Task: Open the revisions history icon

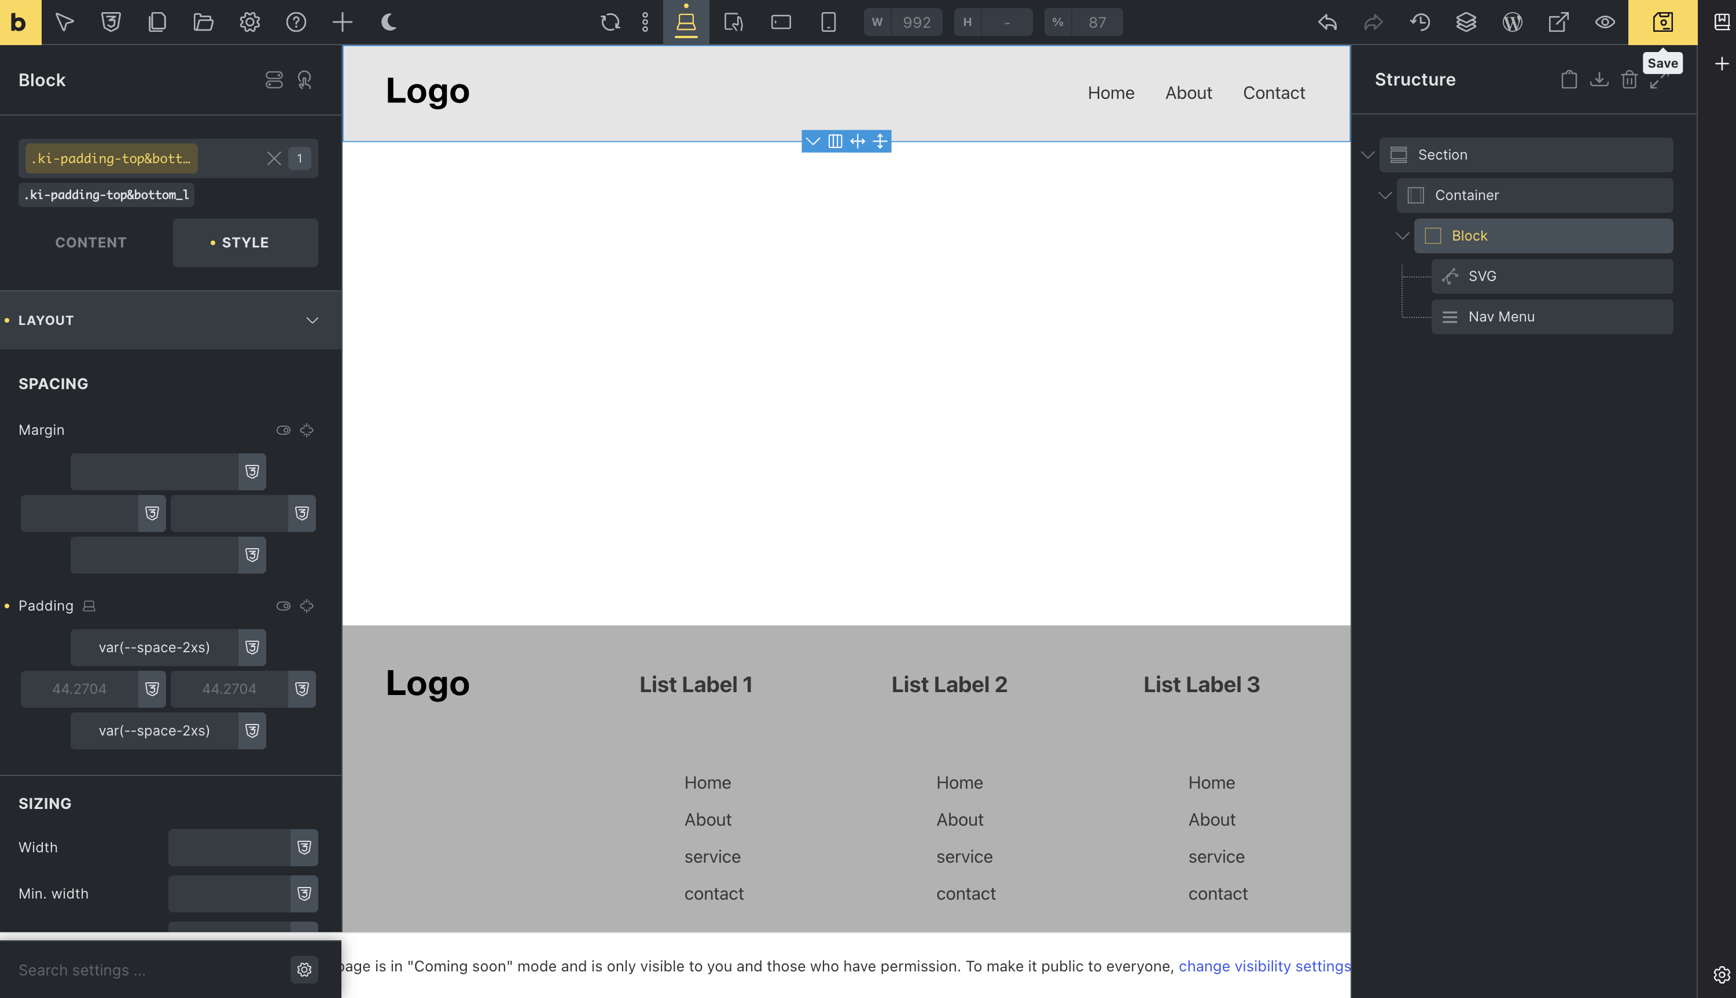Action: [1420, 22]
